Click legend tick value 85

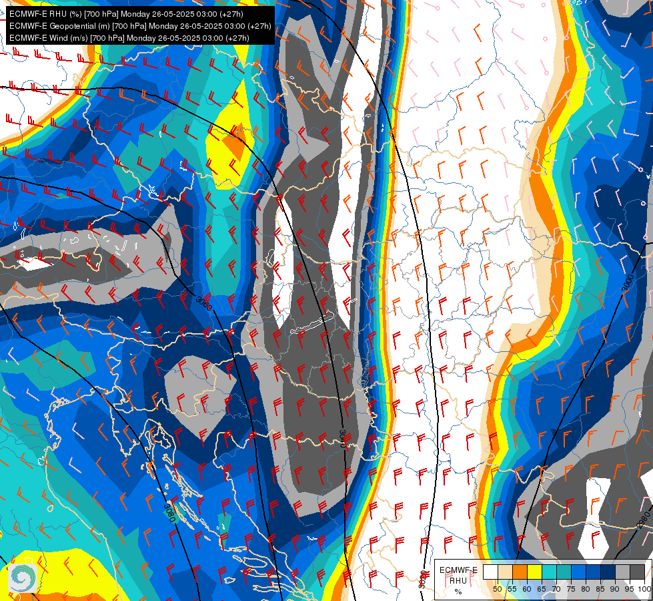[x=600, y=589]
